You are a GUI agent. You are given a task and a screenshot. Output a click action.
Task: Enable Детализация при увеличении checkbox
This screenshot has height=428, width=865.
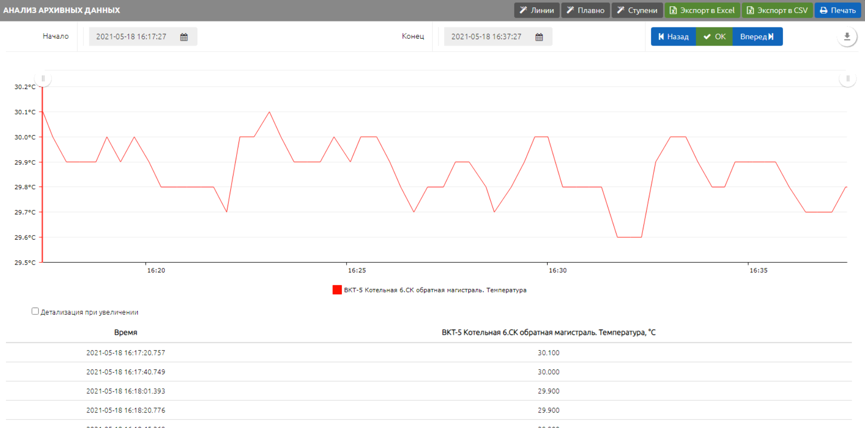coord(35,311)
